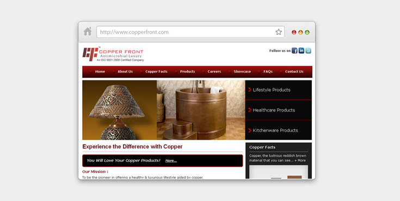Click the copper lamp banner image

(119, 110)
